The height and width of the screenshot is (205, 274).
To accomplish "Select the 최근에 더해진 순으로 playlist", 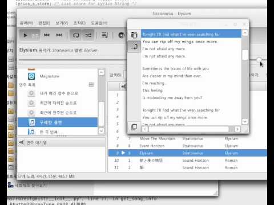I will coord(58,103).
